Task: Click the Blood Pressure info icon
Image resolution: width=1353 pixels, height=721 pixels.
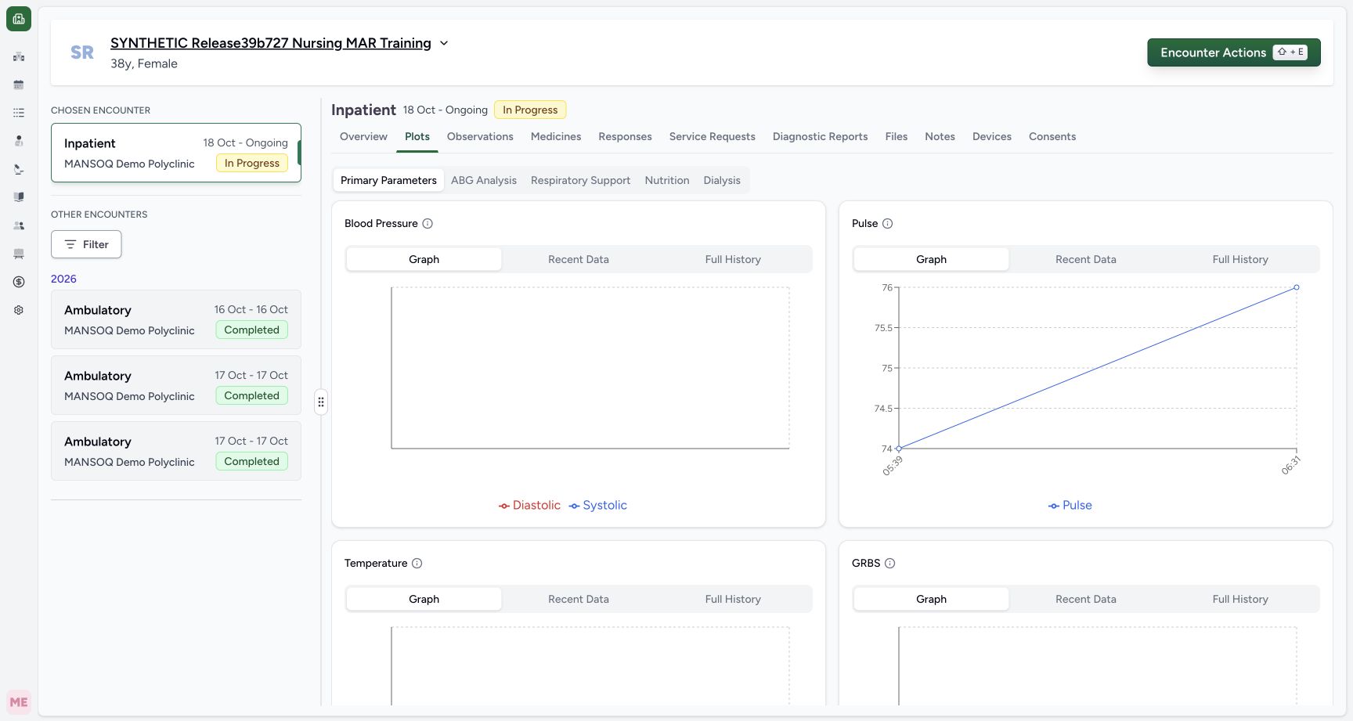Action: tap(428, 223)
